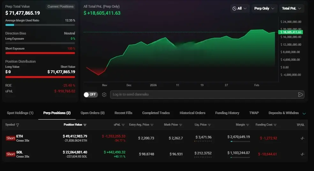
Task: Click the ROE -25.48 % value
Action: coord(69,85)
